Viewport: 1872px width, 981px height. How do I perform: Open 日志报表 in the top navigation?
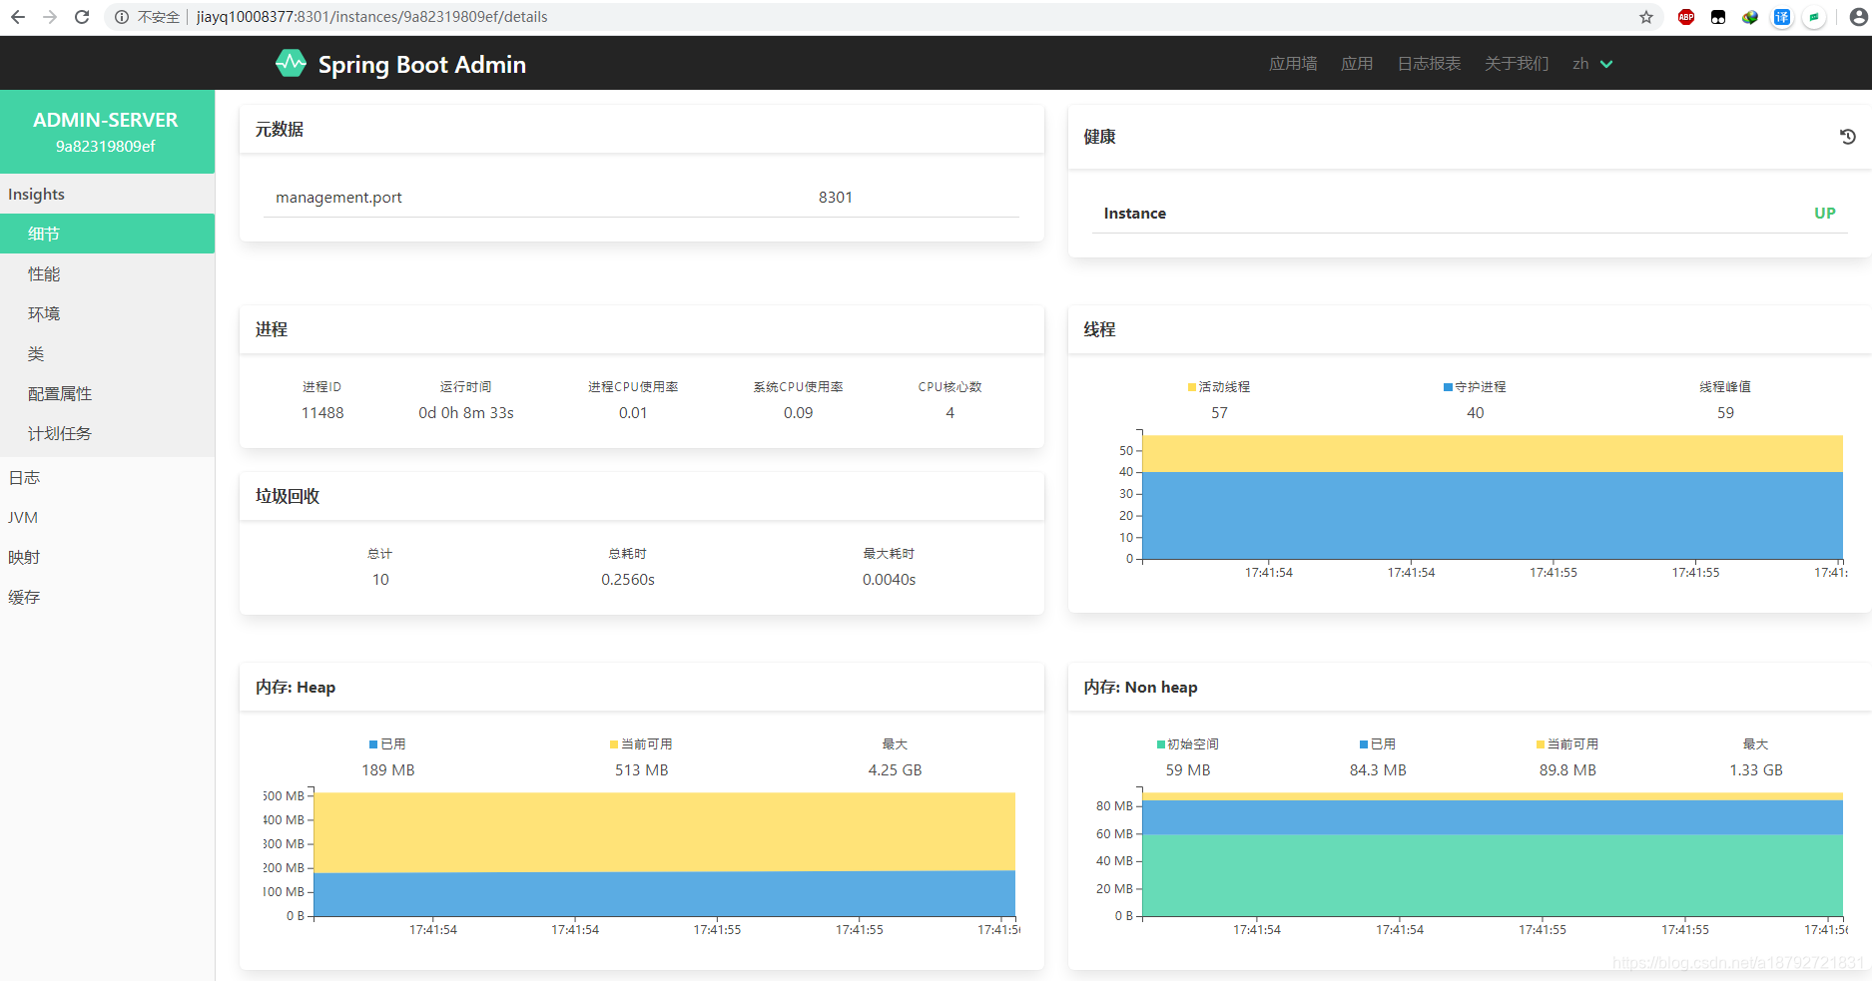point(1429,64)
